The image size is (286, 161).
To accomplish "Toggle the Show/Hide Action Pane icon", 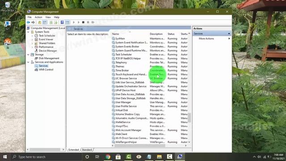I will 67,22.
